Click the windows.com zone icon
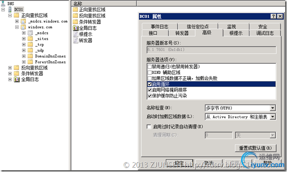This screenshot has width=287, height=172. [23, 27]
